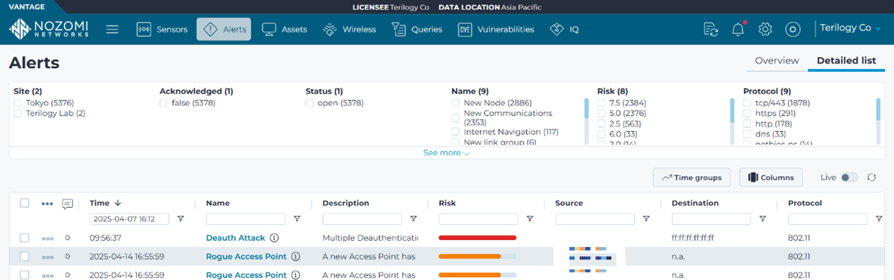The image size is (894, 280).
Task: Select all alerts with header checkbox
Action: [x=25, y=203]
